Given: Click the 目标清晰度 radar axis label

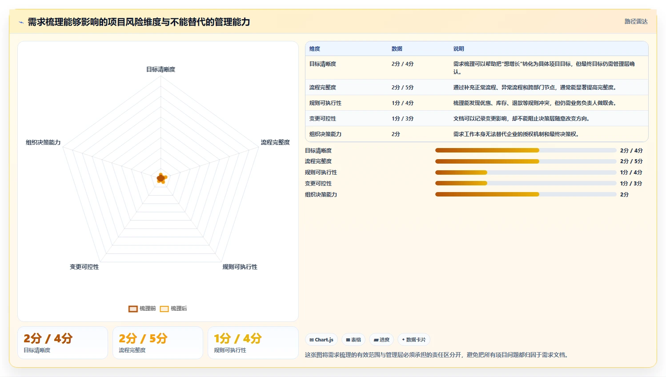Looking at the screenshot, I should click(161, 69).
